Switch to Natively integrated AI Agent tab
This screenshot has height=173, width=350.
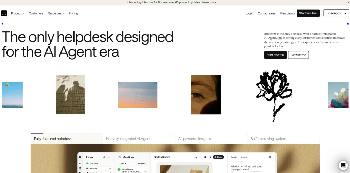tap(139, 139)
